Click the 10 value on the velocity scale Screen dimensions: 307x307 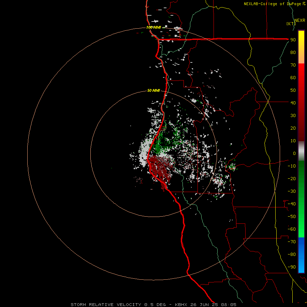pos(293,141)
